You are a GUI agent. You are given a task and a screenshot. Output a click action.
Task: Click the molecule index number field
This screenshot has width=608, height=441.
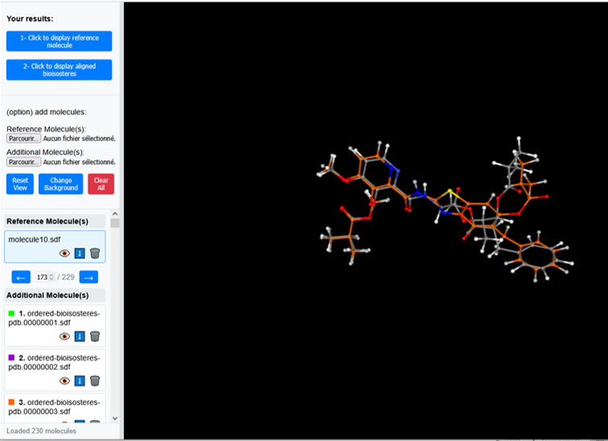coord(42,277)
